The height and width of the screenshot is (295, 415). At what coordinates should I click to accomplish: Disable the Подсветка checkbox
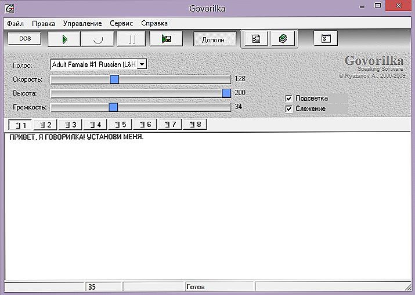click(289, 98)
